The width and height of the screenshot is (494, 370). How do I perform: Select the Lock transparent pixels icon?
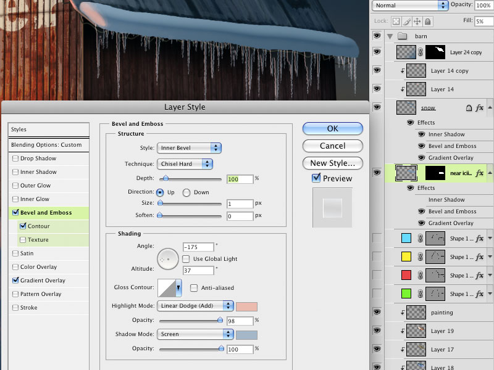pos(396,21)
